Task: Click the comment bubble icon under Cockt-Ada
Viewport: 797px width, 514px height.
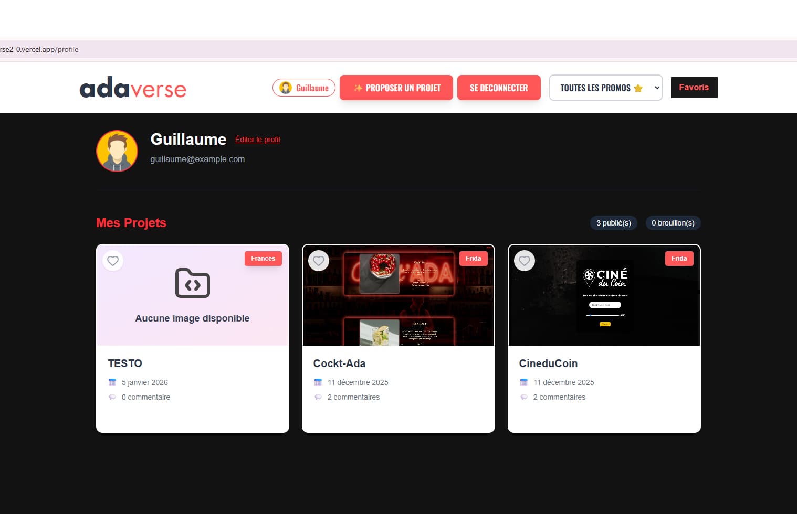Action: tap(318, 397)
